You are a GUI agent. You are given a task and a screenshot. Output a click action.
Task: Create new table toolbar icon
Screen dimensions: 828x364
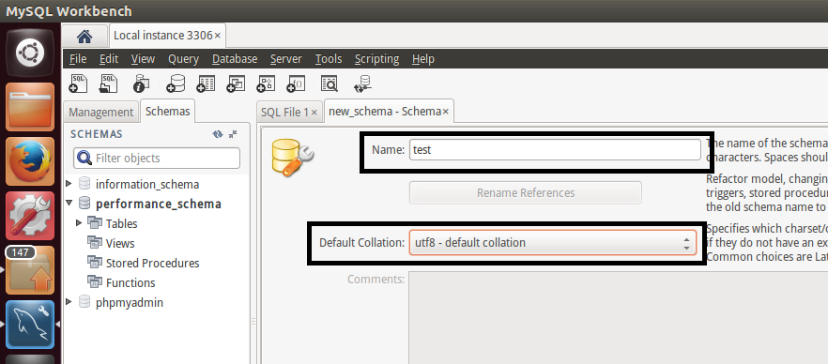click(x=206, y=83)
